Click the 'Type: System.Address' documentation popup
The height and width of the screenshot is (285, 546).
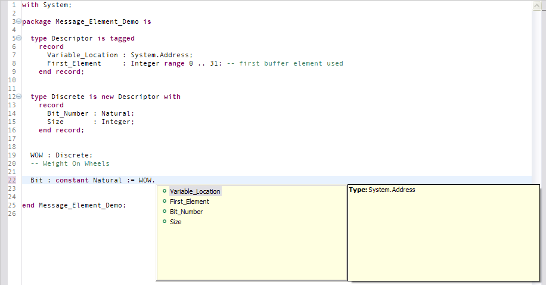(x=443, y=233)
